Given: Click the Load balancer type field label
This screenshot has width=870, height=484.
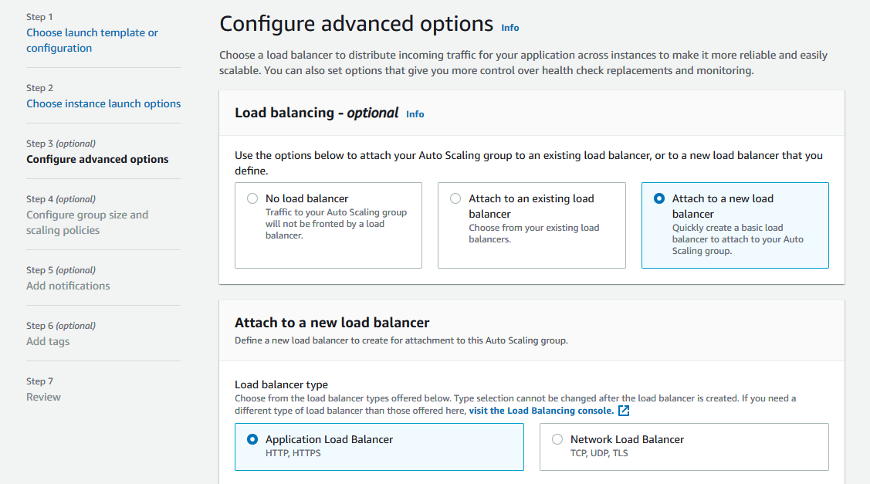Looking at the screenshot, I should click(x=281, y=384).
